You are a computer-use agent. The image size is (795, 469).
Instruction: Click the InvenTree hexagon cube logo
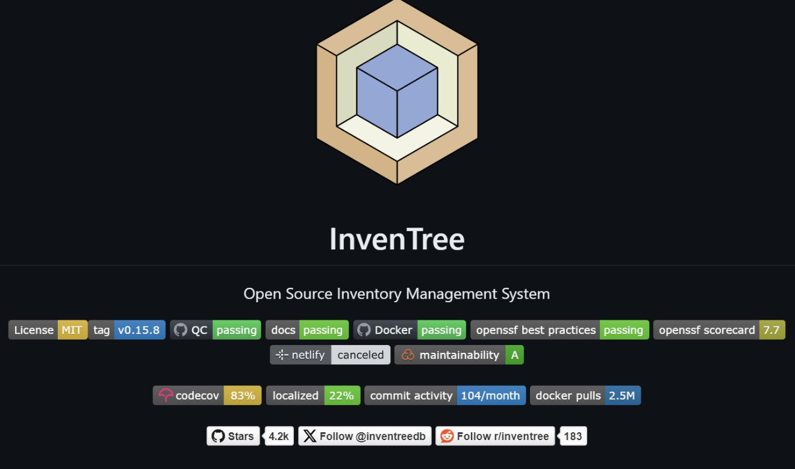tap(397, 90)
